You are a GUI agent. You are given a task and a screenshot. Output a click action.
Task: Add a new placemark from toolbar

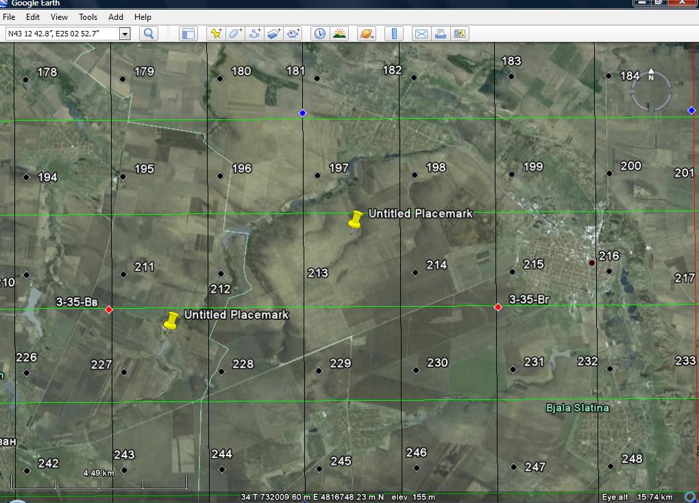point(217,34)
